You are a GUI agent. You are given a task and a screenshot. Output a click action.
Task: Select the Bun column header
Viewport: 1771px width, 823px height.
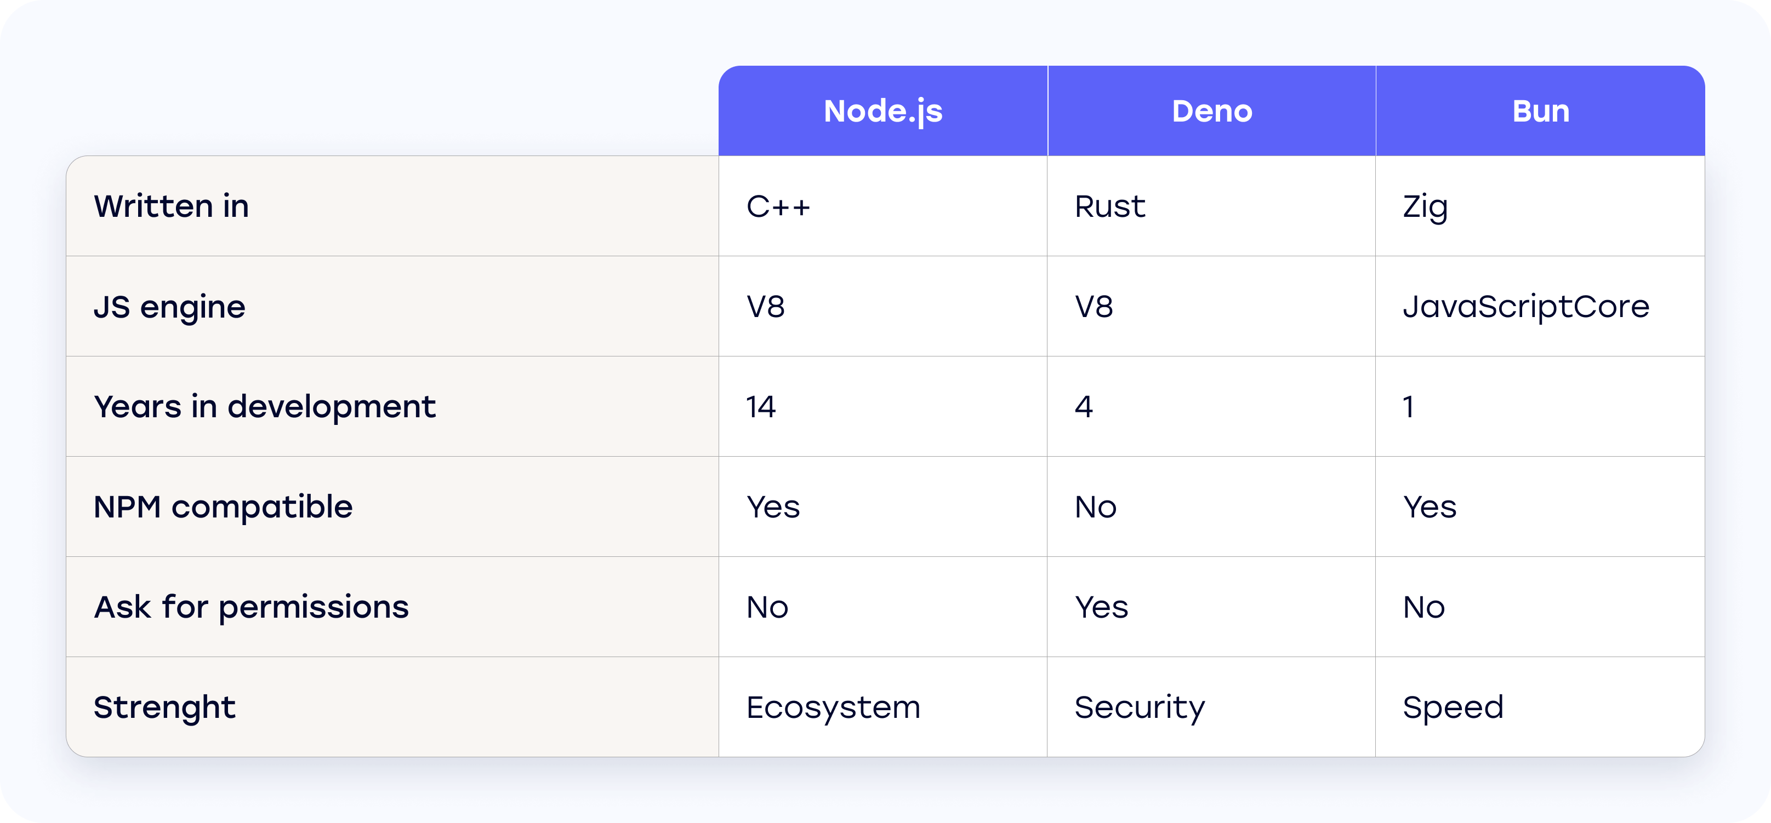[x=1539, y=111]
